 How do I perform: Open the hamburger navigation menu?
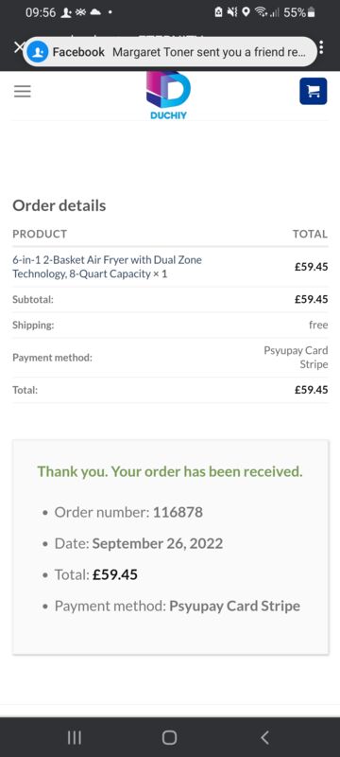22,91
